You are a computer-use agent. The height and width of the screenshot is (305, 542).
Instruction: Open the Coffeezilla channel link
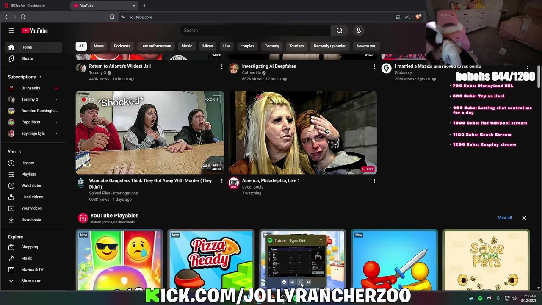(251, 73)
